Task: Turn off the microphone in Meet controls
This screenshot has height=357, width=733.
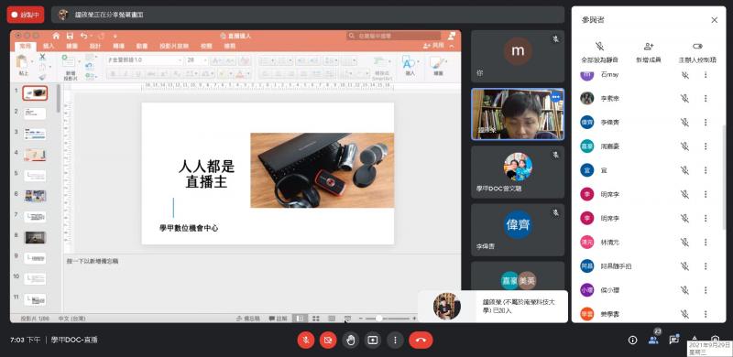Action: (x=306, y=341)
